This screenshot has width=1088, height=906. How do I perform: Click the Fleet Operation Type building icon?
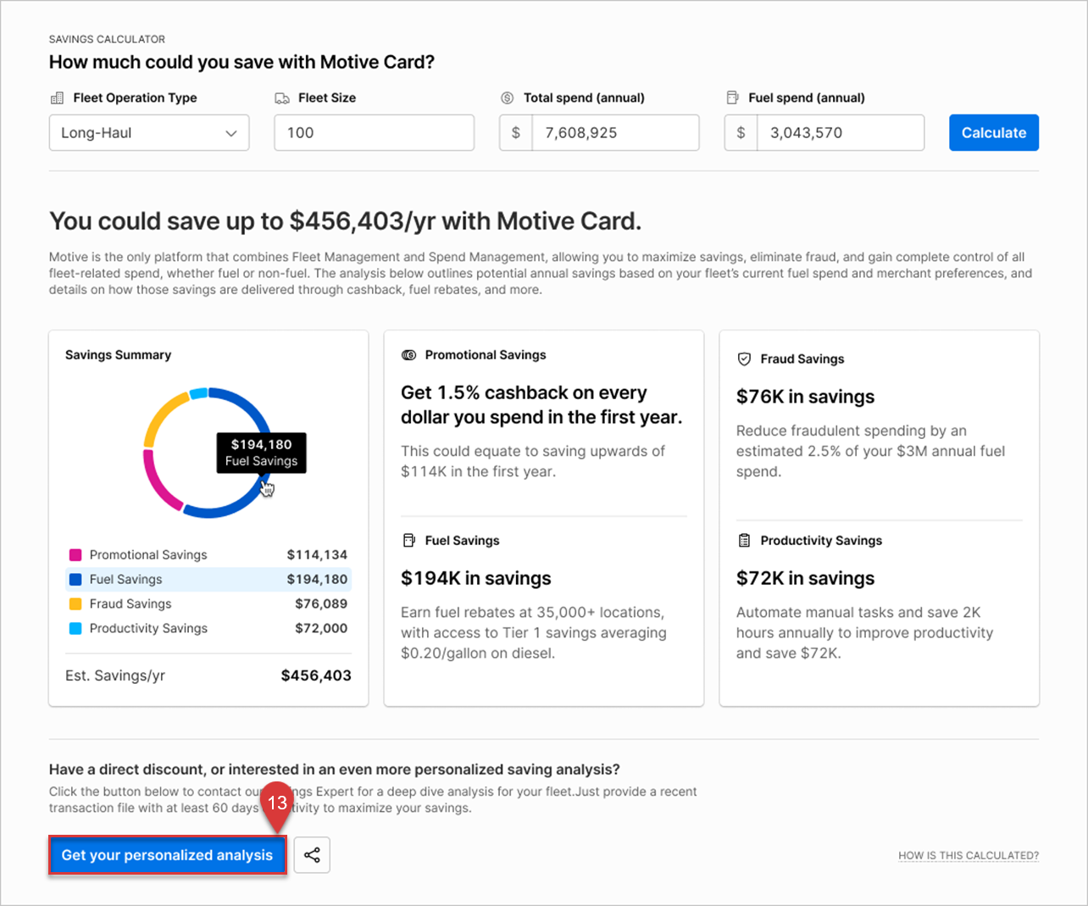(57, 98)
